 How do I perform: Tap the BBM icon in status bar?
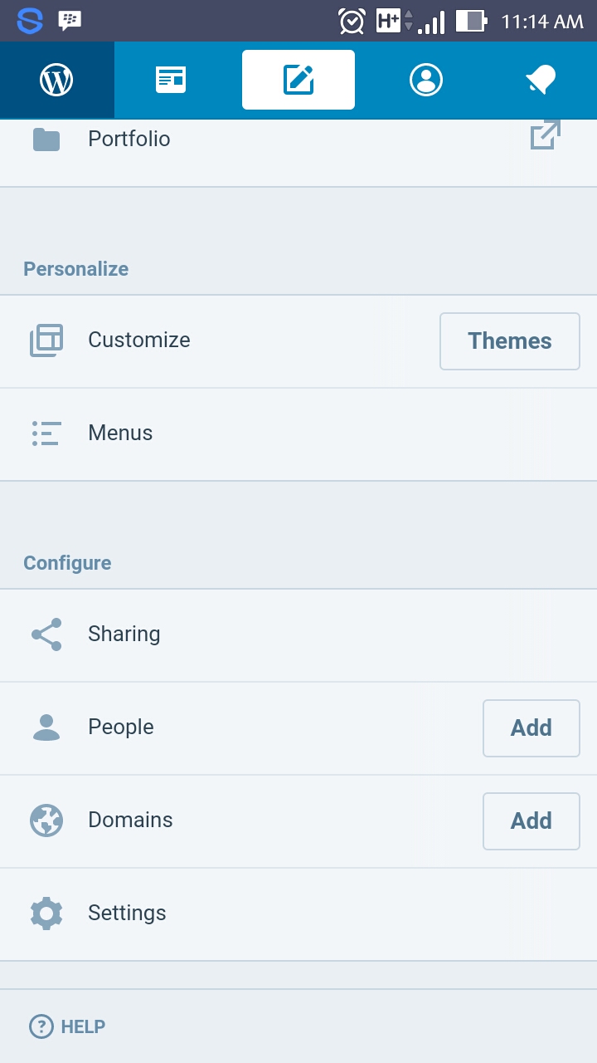tap(70, 20)
